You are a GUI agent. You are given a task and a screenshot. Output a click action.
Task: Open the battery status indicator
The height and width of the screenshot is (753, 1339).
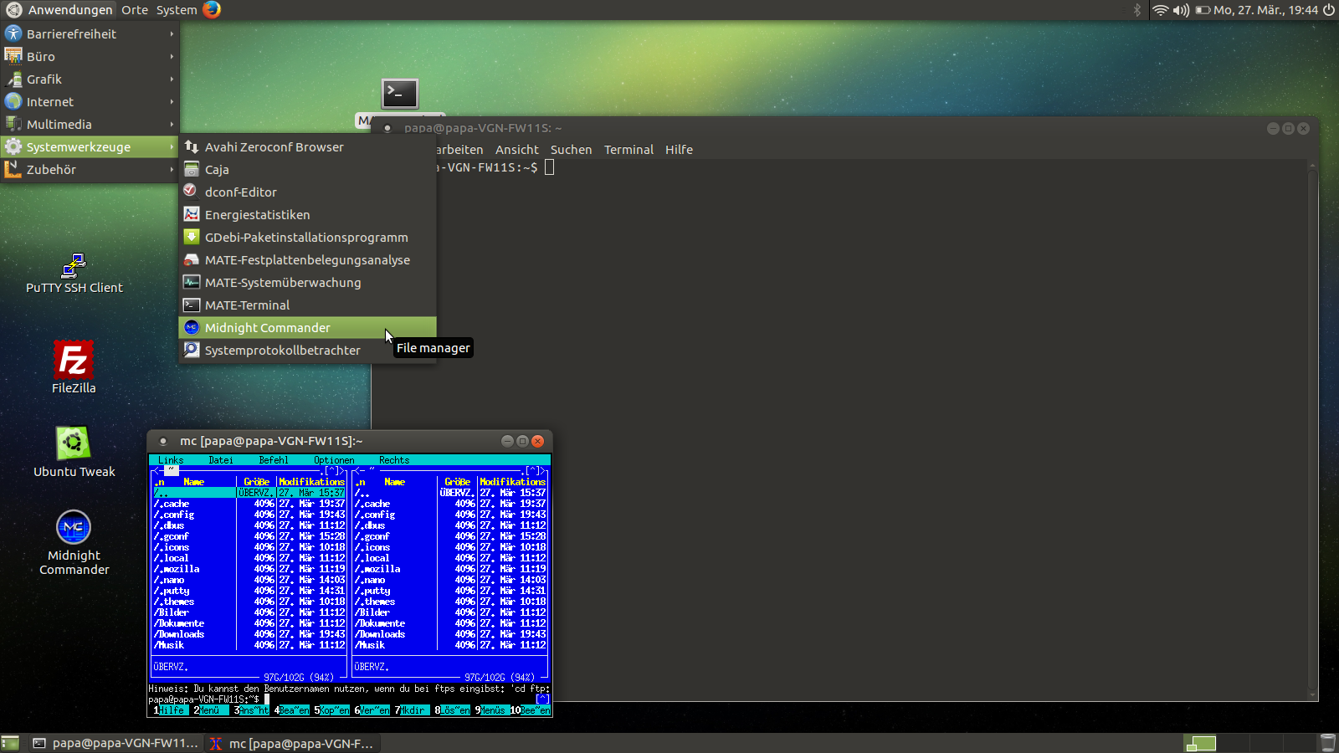pos(1203,10)
